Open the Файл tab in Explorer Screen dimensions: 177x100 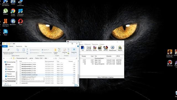[x=5, y=46]
